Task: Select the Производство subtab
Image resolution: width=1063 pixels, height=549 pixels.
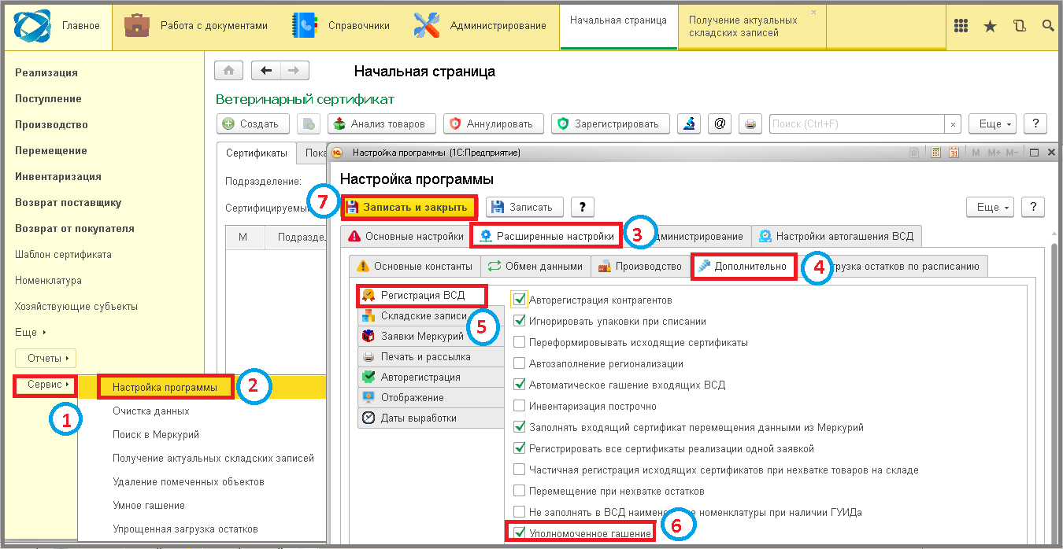Action: 640,266
